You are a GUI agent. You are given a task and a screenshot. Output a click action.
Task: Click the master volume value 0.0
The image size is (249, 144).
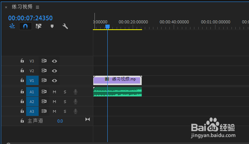click(x=60, y=121)
